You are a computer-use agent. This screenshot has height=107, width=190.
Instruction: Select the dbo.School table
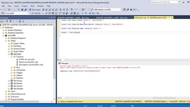point(18,86)
